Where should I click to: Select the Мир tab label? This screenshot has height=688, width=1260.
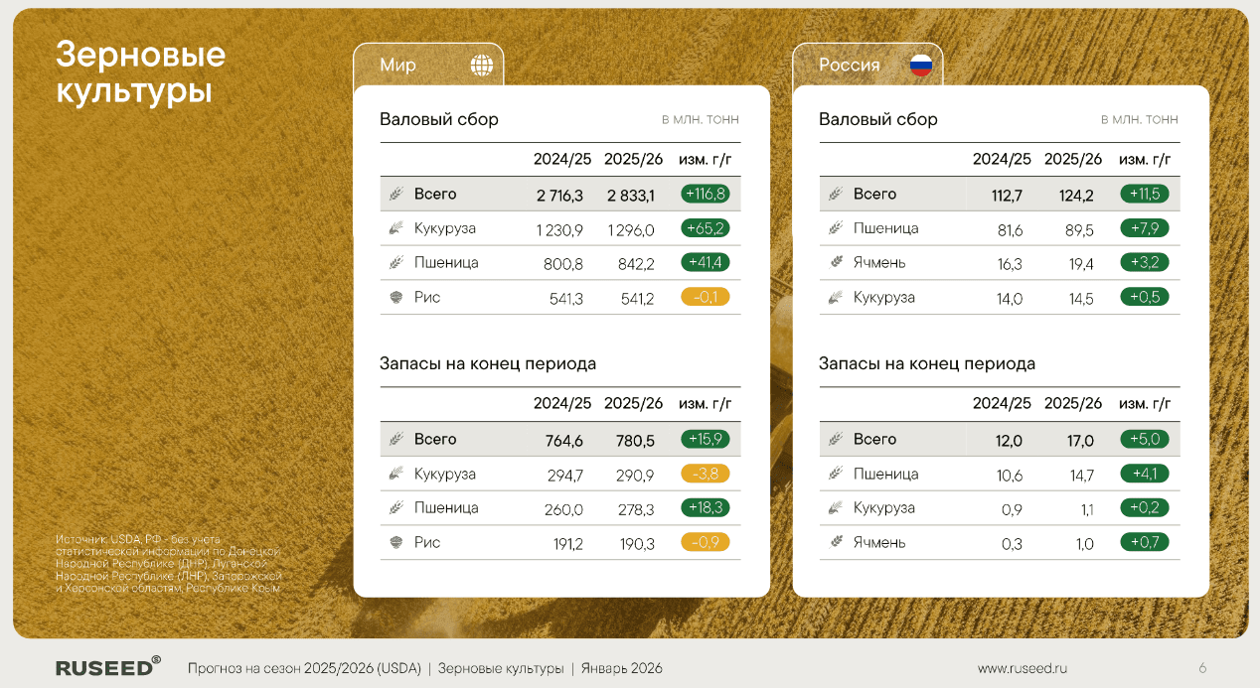397,66
